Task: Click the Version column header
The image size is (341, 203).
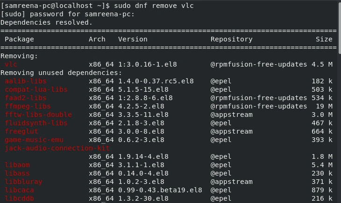Action: point(133,39)
